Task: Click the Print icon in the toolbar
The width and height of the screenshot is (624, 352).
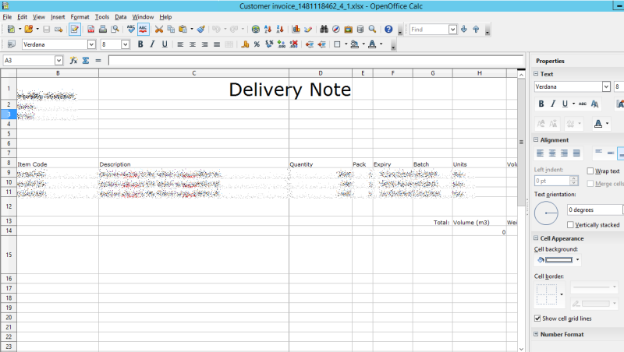Action: (102, 30)
